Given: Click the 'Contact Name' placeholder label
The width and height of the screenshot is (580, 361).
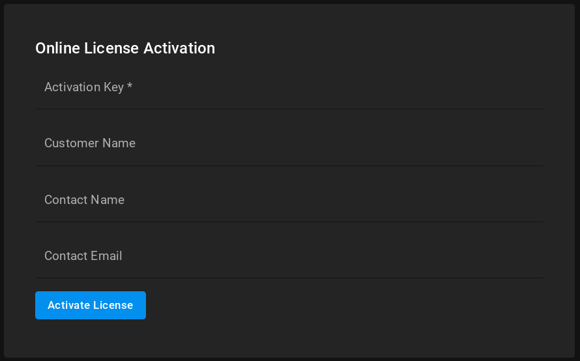Looking at the screenshot, I should [x=84, y=200].
